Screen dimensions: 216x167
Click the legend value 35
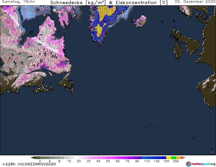tap(88, 161)
